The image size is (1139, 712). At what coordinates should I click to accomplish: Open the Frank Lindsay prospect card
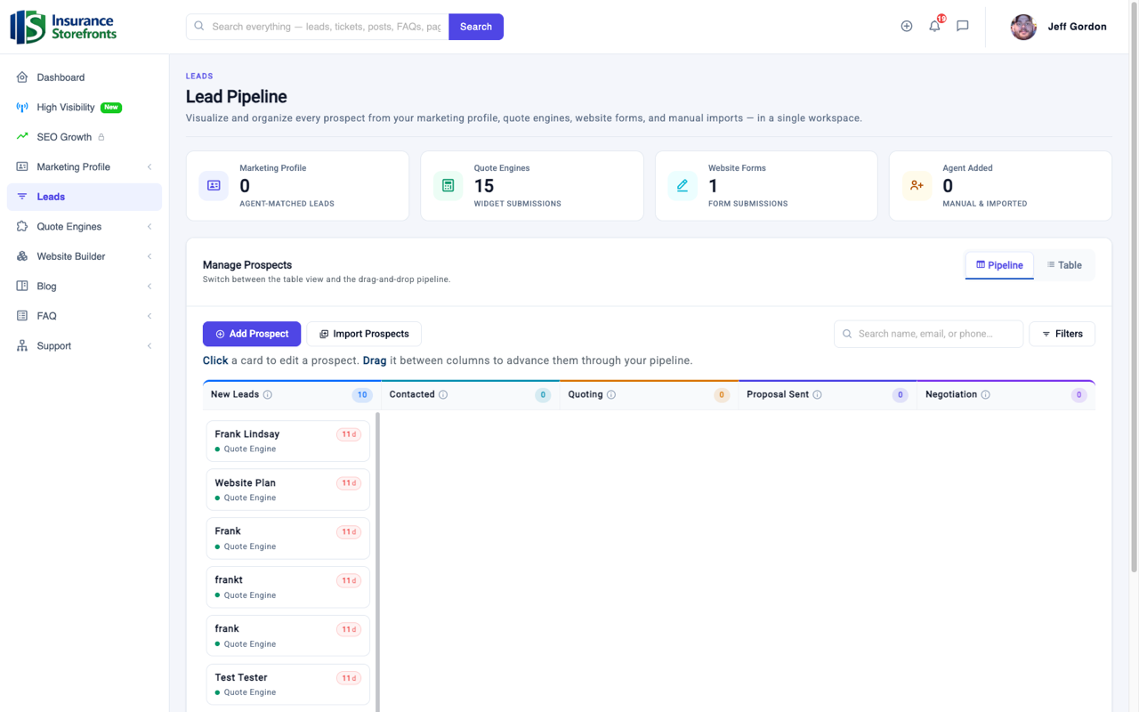tap(288, 441)
